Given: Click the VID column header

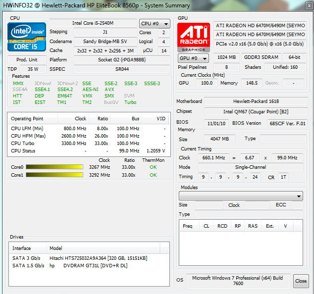Looking at the screenshot, I should (156, 119).
